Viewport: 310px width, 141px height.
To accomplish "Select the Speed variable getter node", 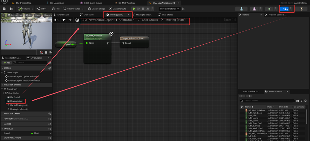I will (66, 44).
